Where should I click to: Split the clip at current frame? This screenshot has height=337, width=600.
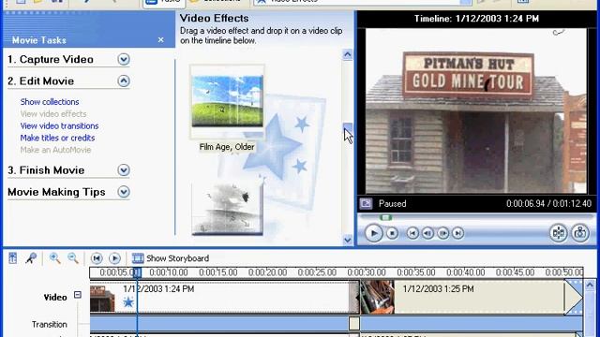point(559,233)
